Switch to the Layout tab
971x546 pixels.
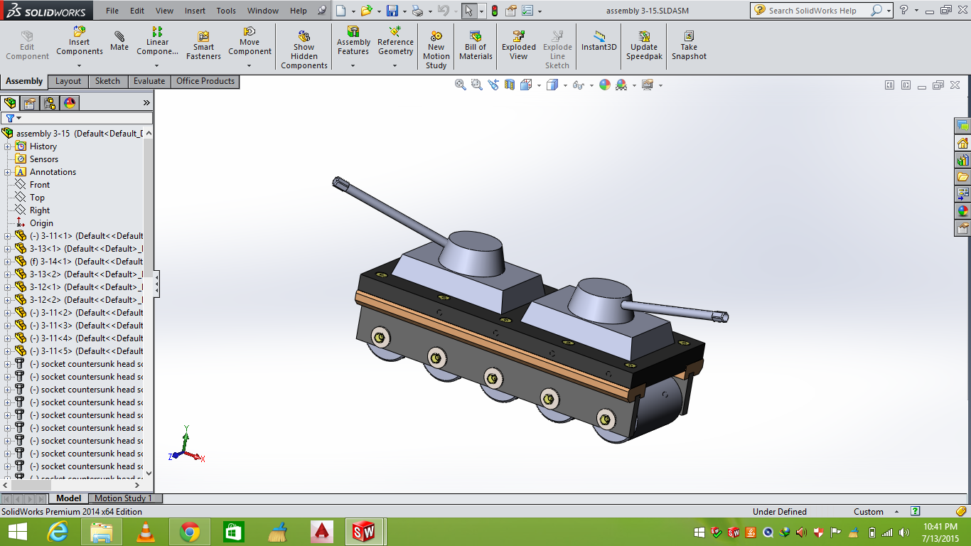click(68, 81)
